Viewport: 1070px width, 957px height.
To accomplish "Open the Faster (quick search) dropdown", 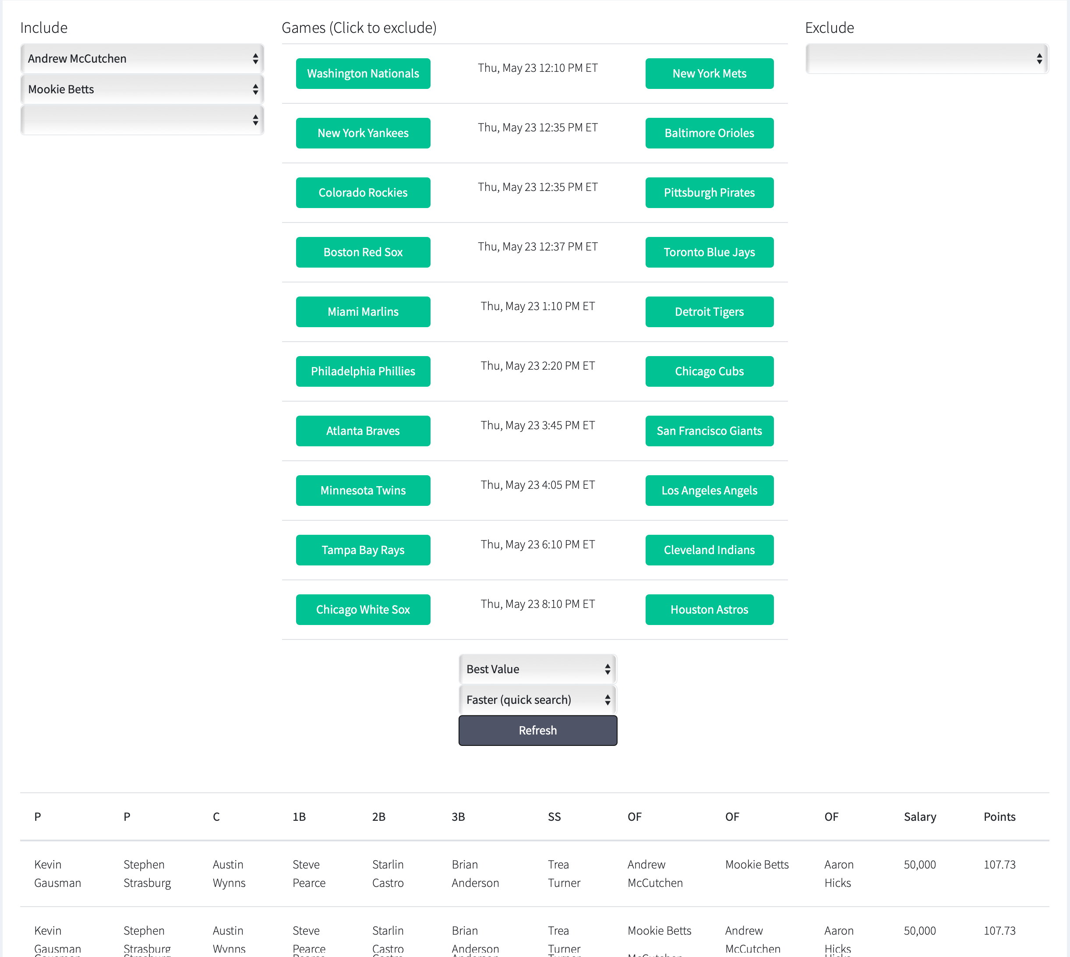I will [537, 699].
